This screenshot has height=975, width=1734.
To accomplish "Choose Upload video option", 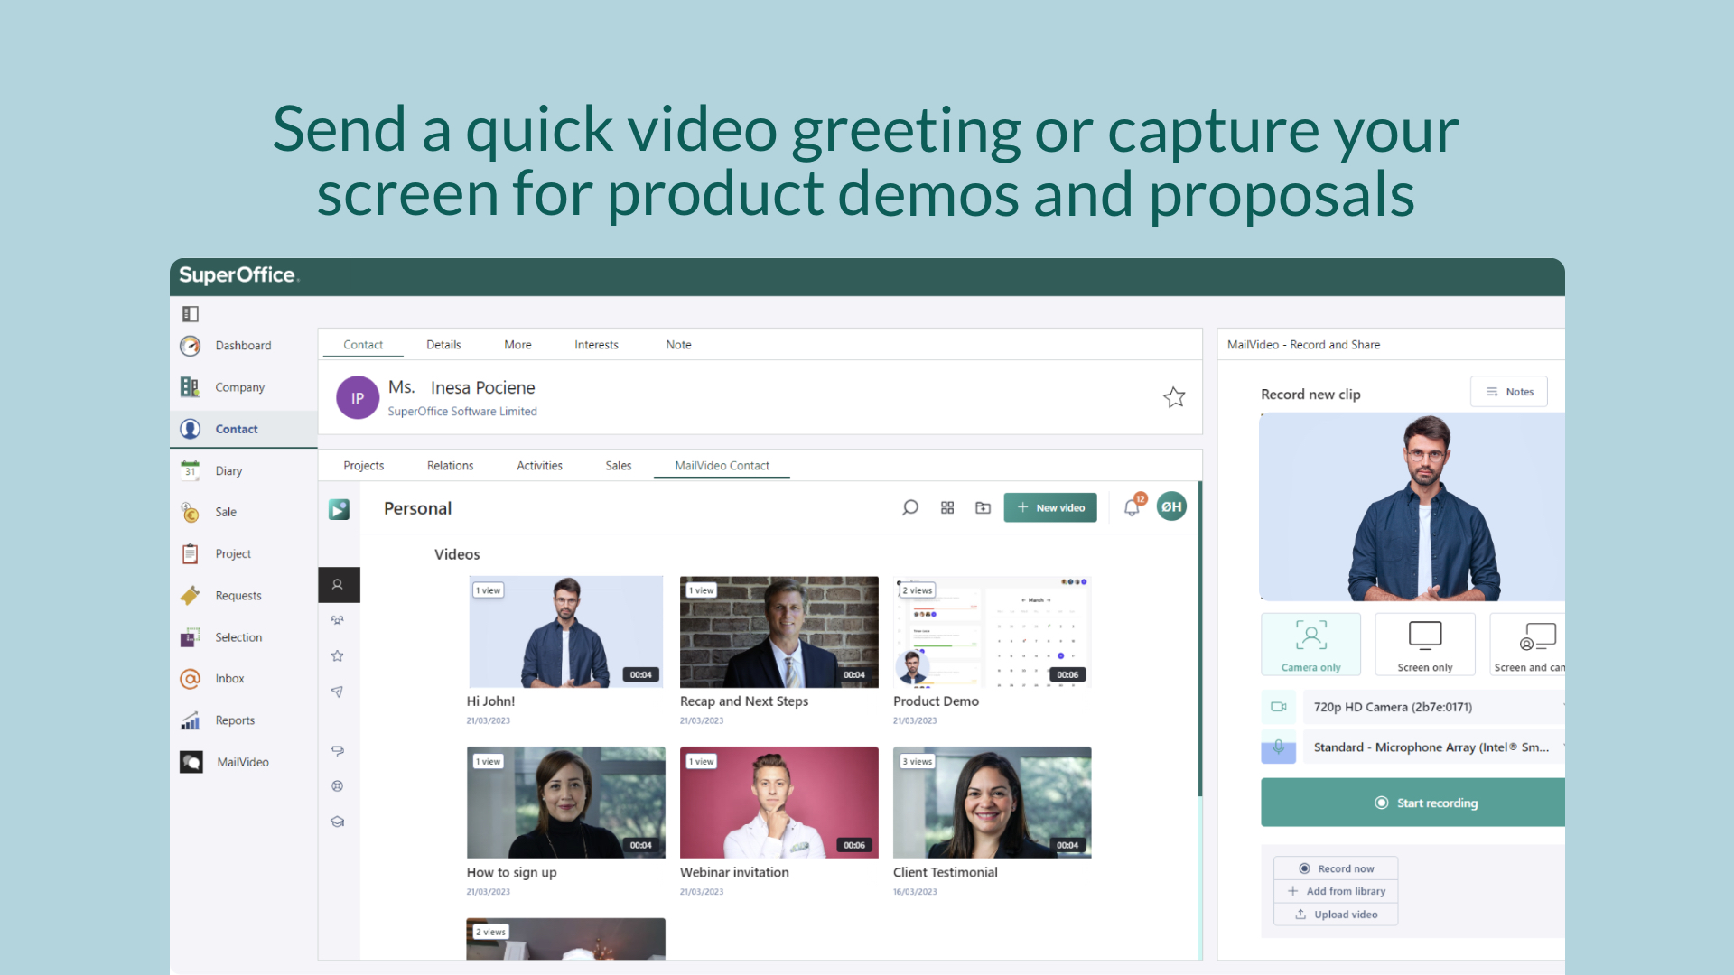I will coord(1336,915).
